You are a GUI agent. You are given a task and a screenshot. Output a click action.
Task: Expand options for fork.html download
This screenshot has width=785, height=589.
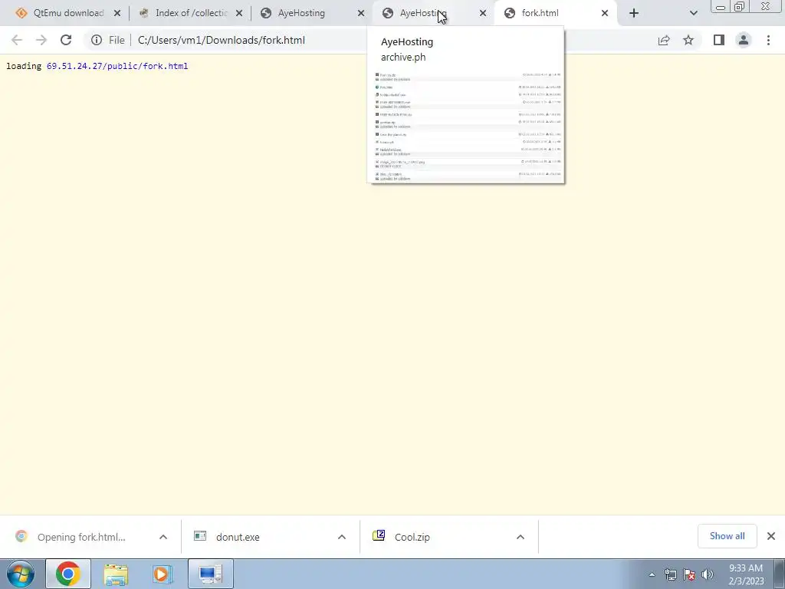(x=163, y=537)
